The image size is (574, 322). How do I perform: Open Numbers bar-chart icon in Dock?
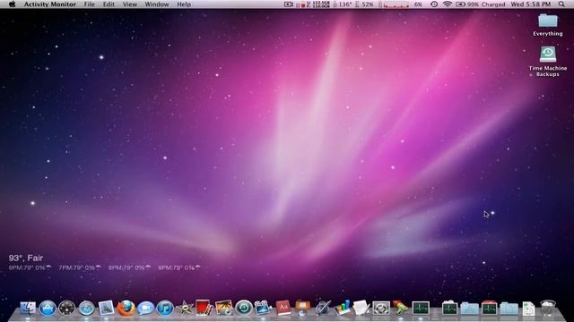(x=342, y=308)
